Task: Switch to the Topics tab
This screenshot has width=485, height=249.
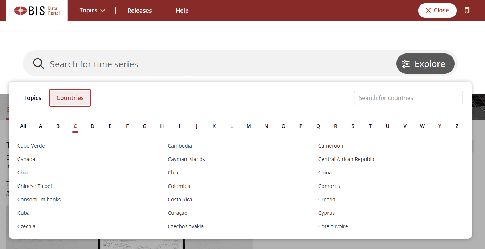Action: [x=32, y=98]
